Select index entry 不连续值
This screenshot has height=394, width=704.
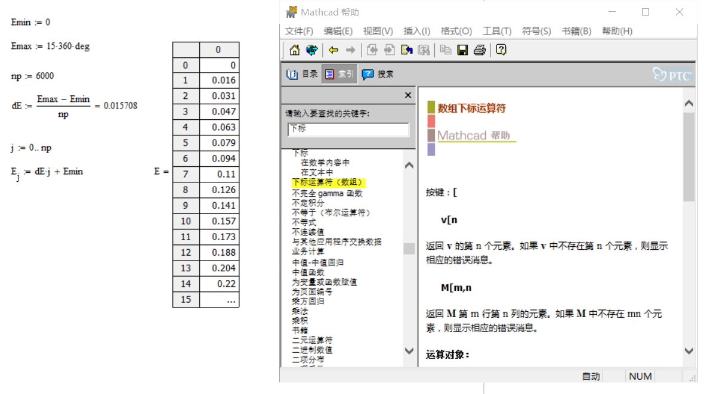pyautogui.click(x=308, y=232)
